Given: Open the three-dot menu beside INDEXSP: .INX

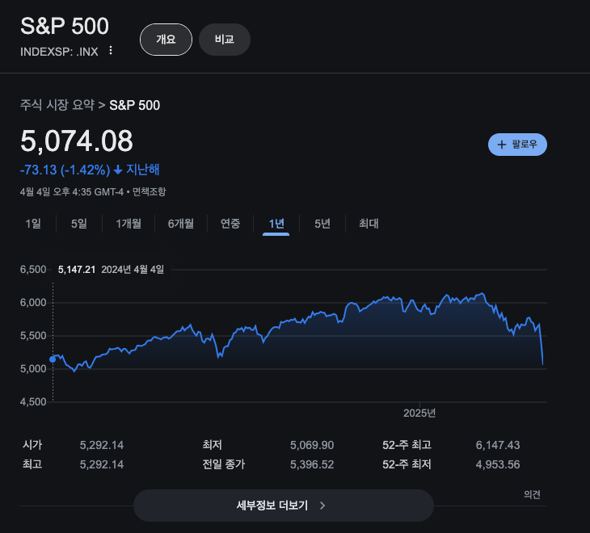Looking at the screenshot, I should (111, 51).
